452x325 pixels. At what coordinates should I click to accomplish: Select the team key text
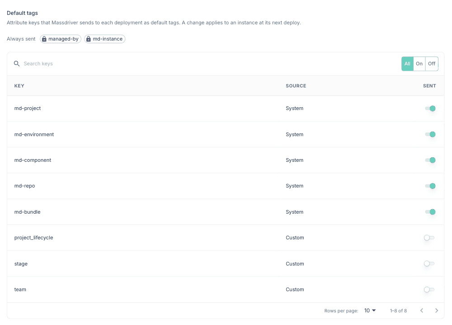(x=20, y=289)
